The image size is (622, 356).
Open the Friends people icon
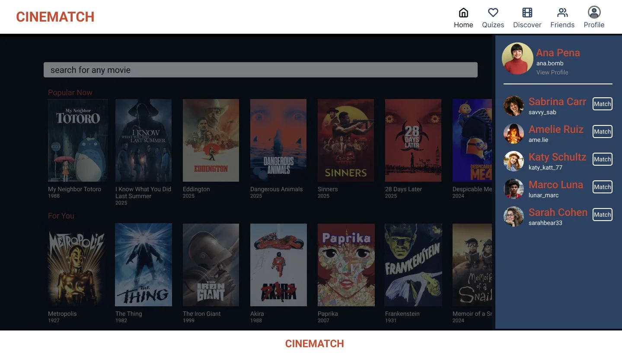coord(562,12)
